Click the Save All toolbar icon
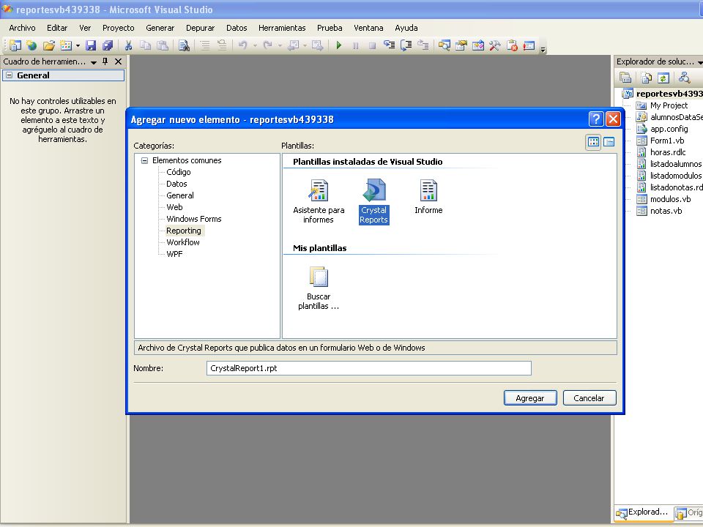This screenshot has width=703, height=527. coord(108,45)
